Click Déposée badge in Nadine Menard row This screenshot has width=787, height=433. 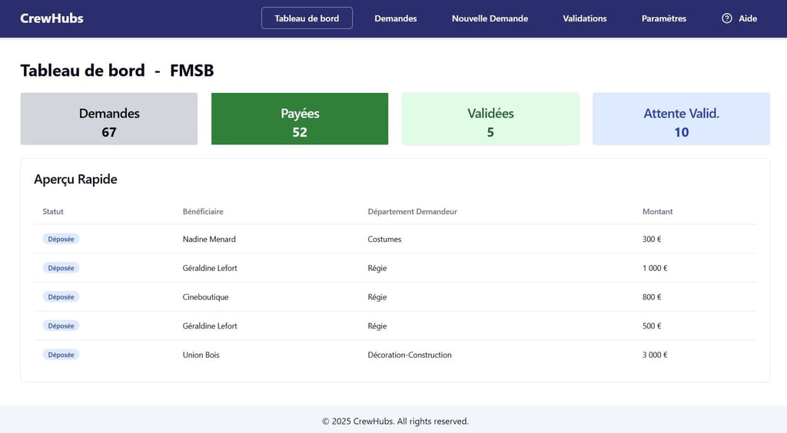pyautogui.click(x=61, y=239)
